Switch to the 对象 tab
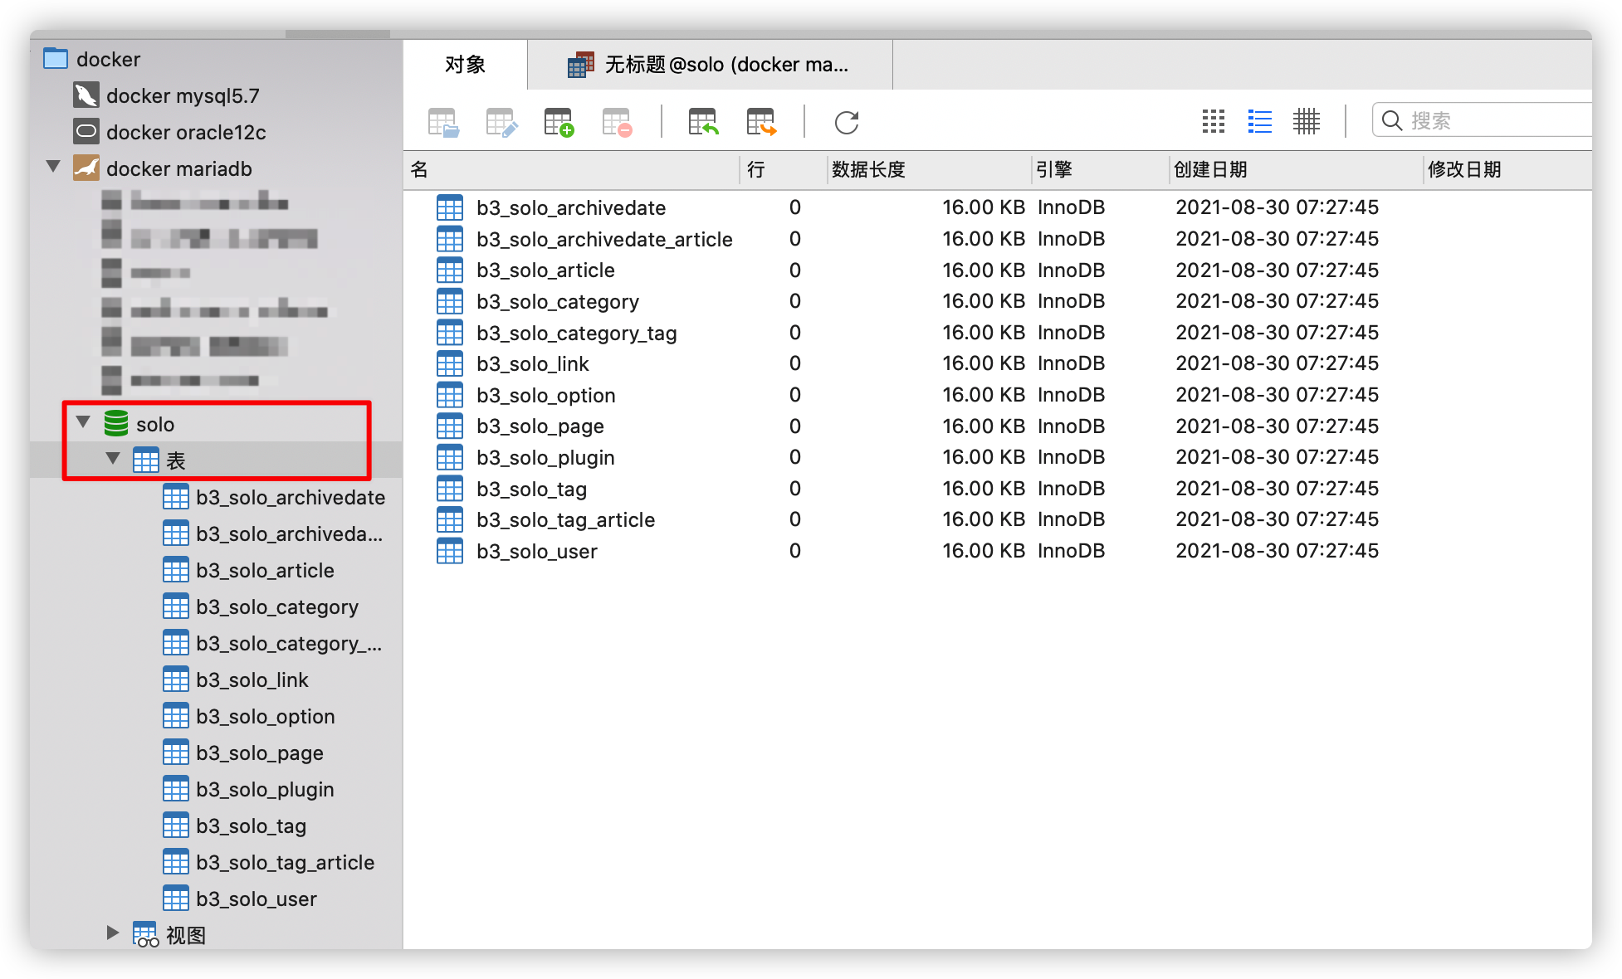Image resolution: width=1622 pixels, height=979 pixels. [465, 65]
